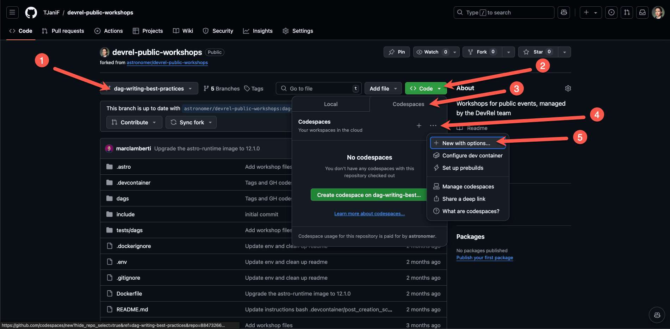Open the .devcontainer folder
The height and width of the screenshot is (329, 670).
tap(134, 182)
